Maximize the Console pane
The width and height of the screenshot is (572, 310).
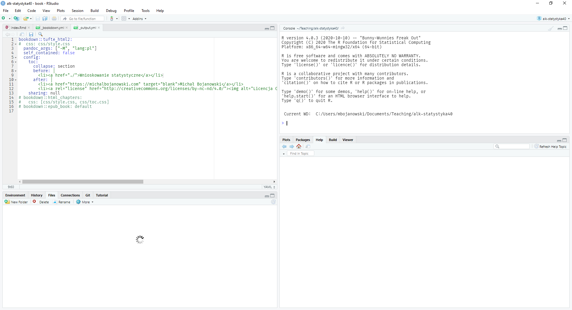click(x=565, y=28)
